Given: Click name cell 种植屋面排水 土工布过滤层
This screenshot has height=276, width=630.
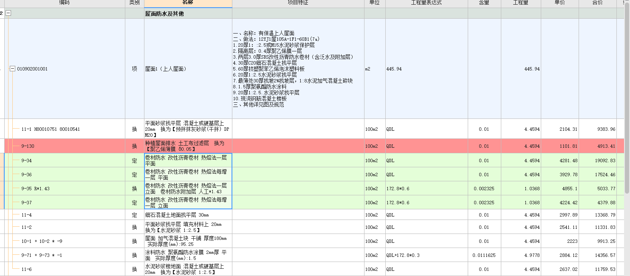Looking at the screenshot, I should click(x=188, y=146).
